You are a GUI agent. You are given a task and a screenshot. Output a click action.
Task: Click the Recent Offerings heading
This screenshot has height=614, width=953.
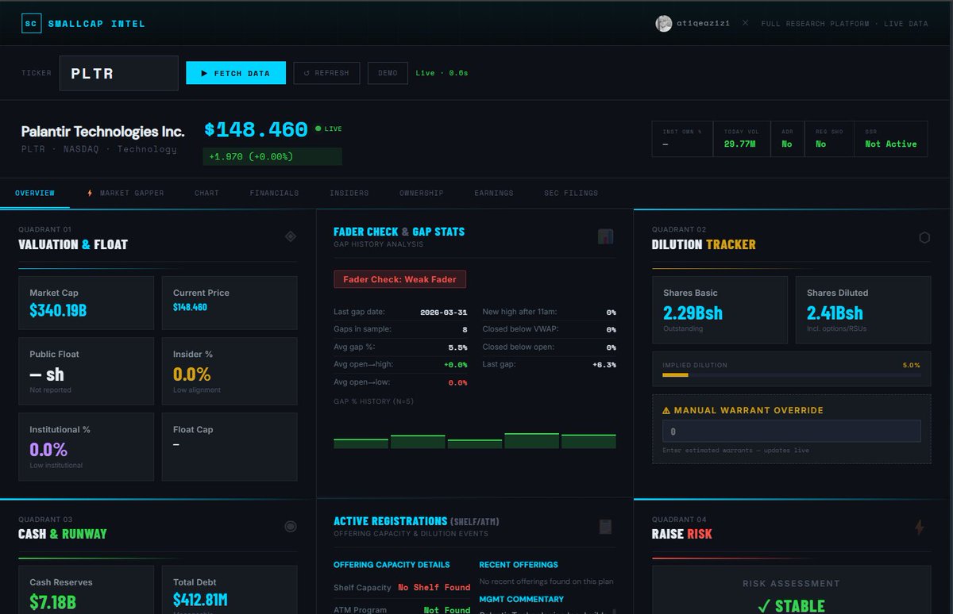(519, 565)
